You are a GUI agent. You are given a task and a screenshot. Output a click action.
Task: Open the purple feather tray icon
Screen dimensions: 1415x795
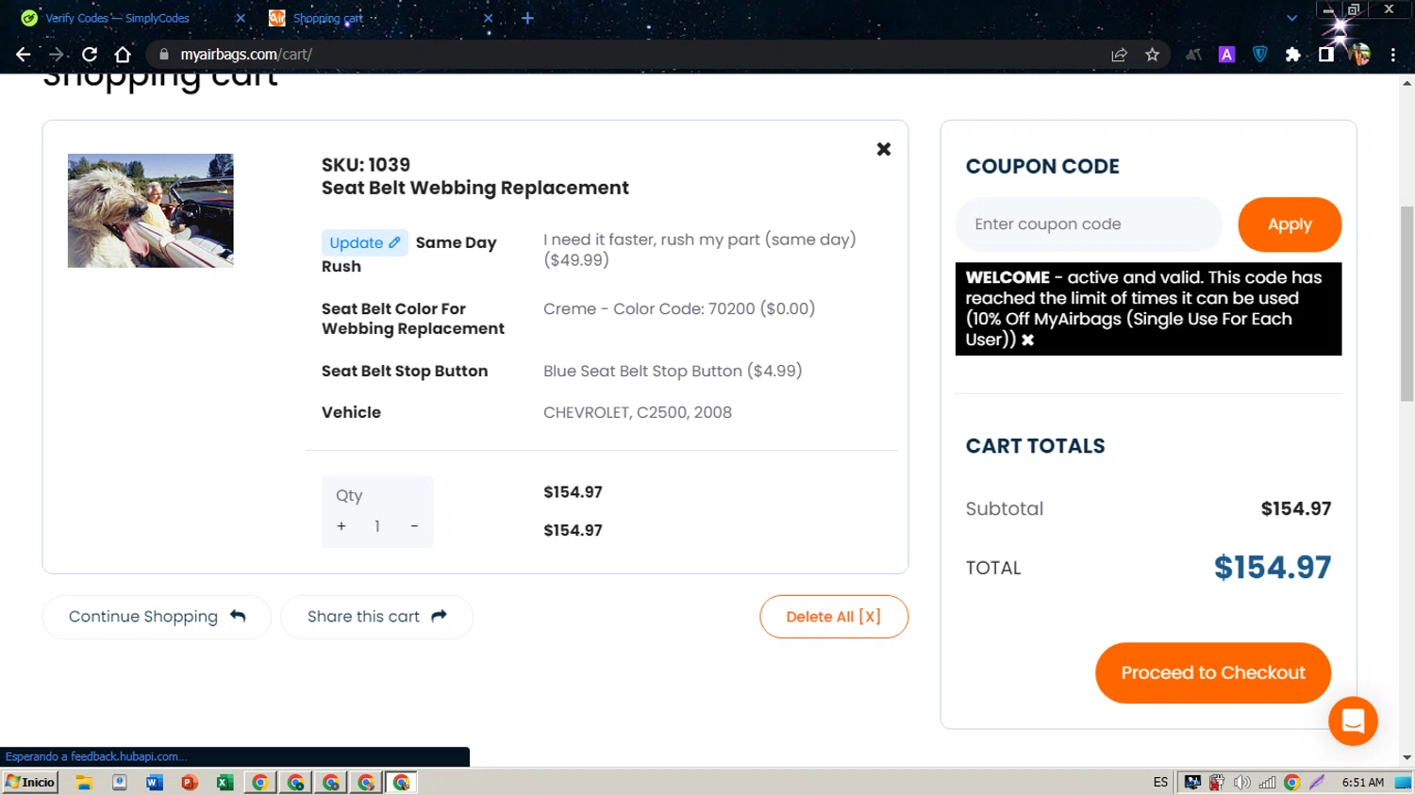click(1317, 782)
